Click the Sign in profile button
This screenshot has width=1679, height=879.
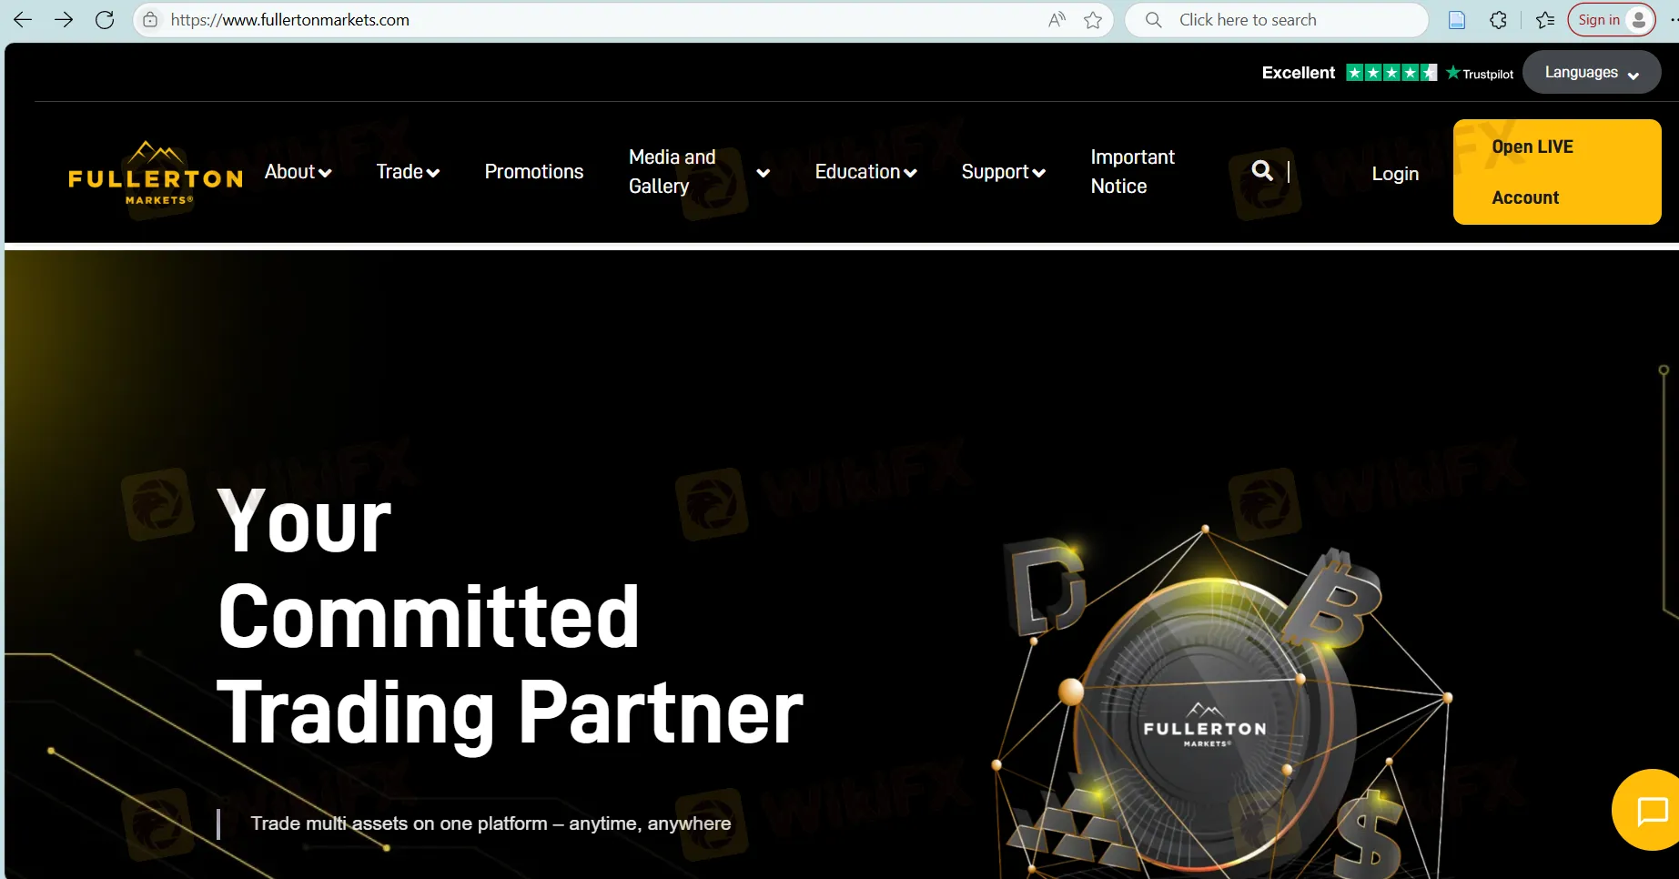(1611, 20)
